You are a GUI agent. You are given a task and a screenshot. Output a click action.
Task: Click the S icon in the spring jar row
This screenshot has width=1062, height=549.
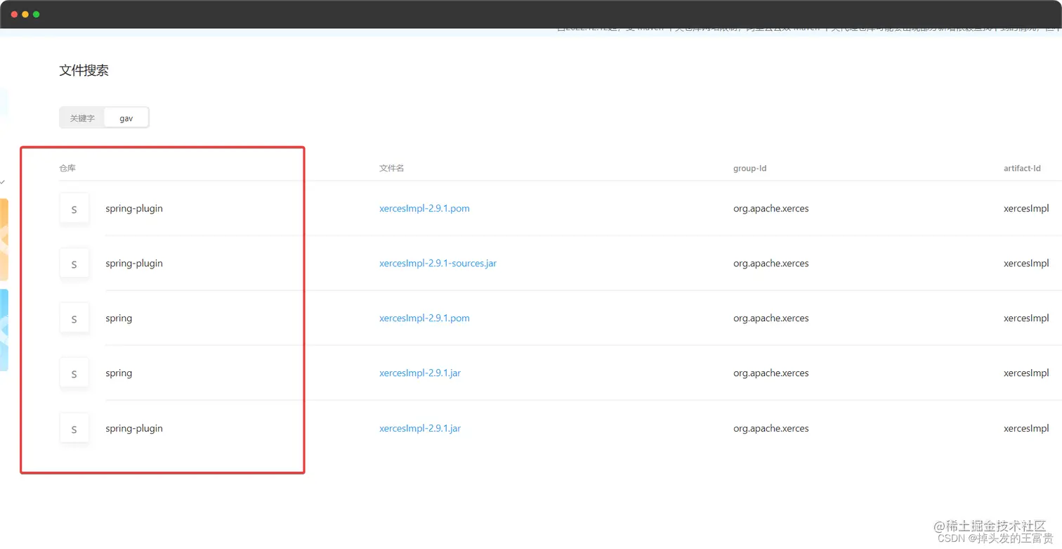pyautogui.click(x=74, y=373)
